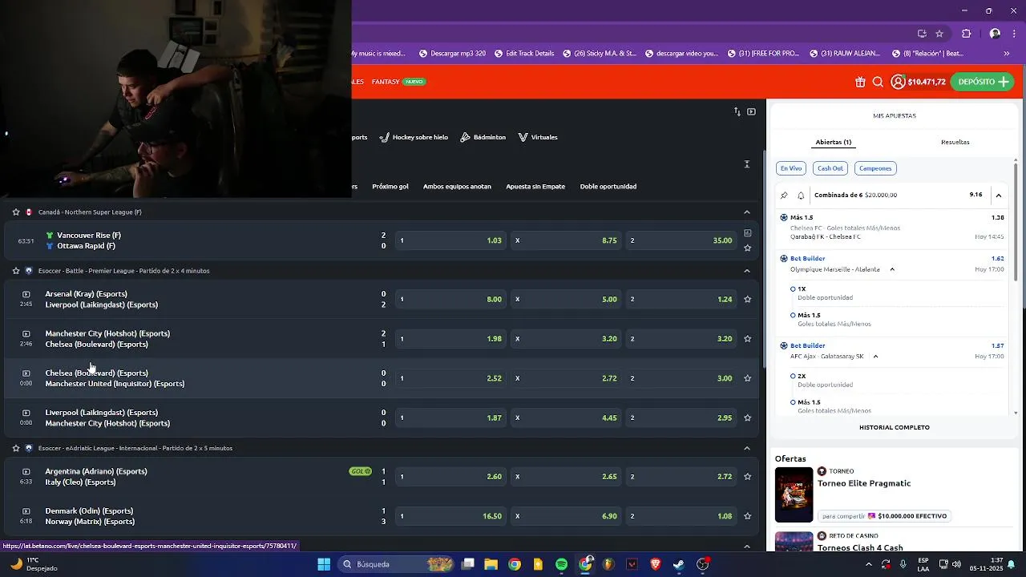
Task: Star the Liverpool vs Manchester City (Hotshot) match
Action: click(747, 418)
